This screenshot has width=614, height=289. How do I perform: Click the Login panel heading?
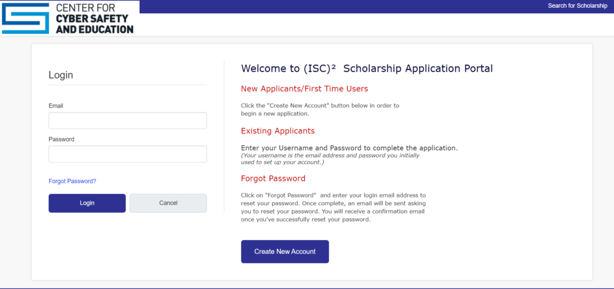[61, 75]
